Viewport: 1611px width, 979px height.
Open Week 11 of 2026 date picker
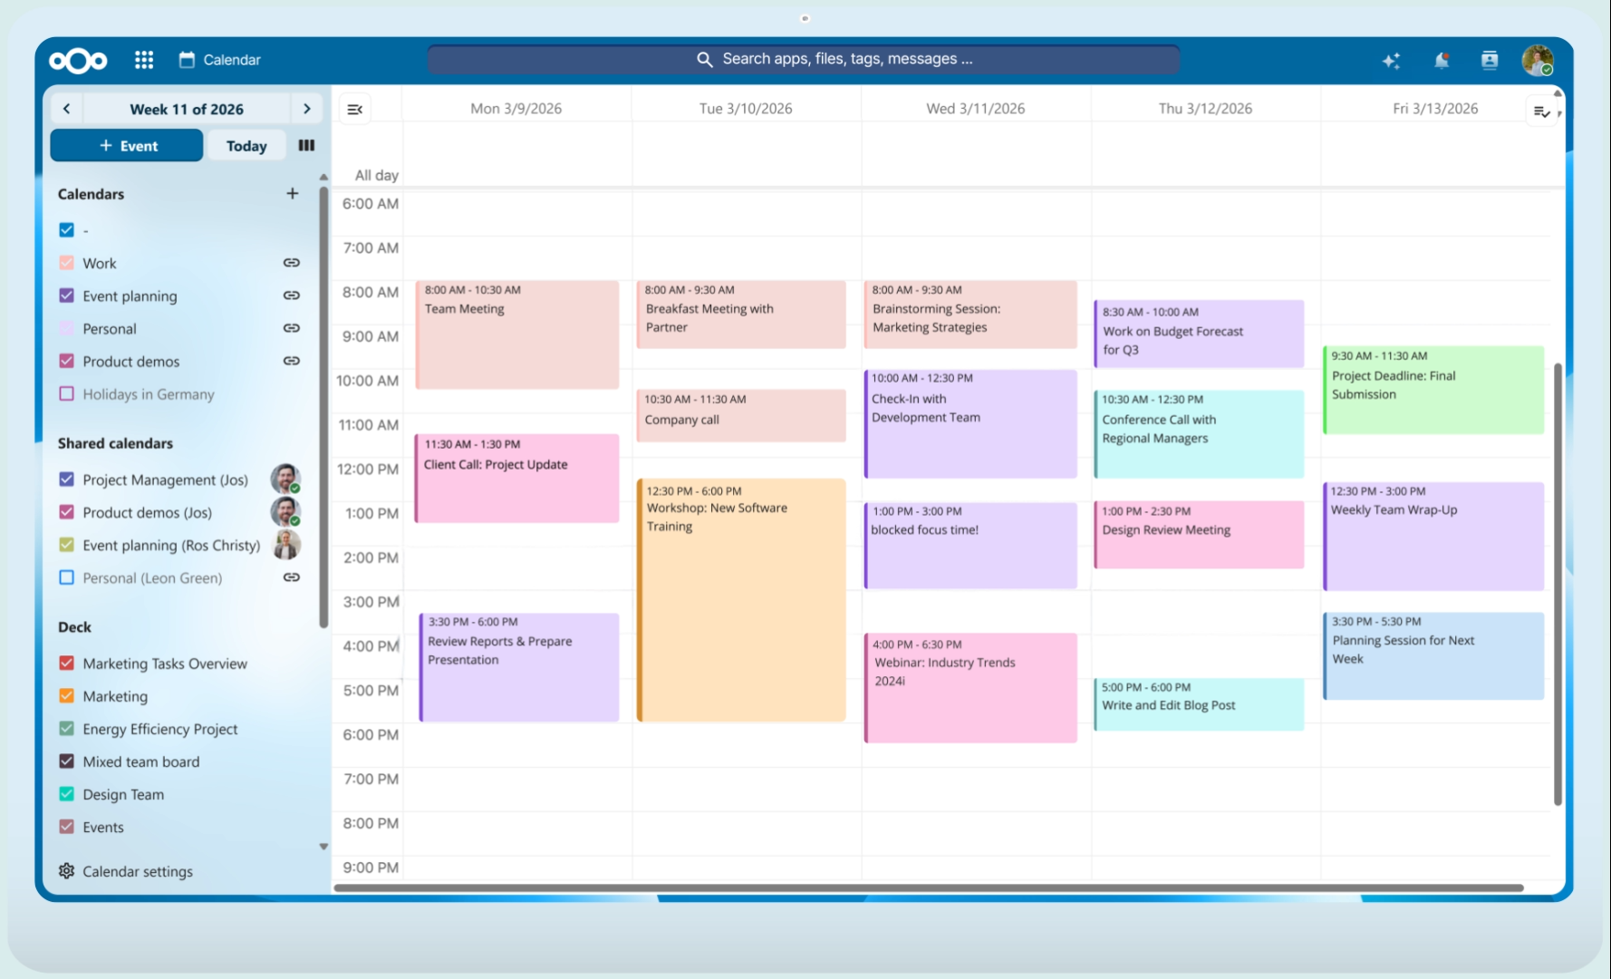tap(187, 109)
